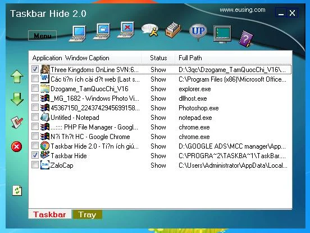Select the Untitled - Notepad caption

(75, 118)
